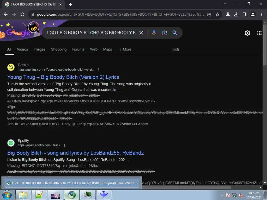Close the current Google search tab

point(60,4)
